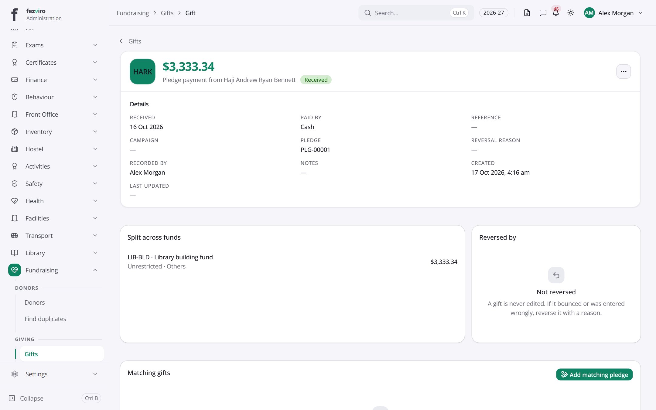Open the notifications bell icon
656x410 pixels.
[556, 13]
